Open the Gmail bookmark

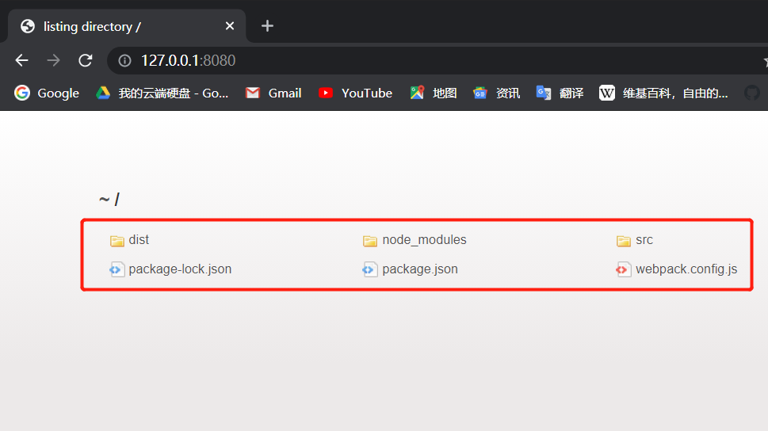coord(273,93)
